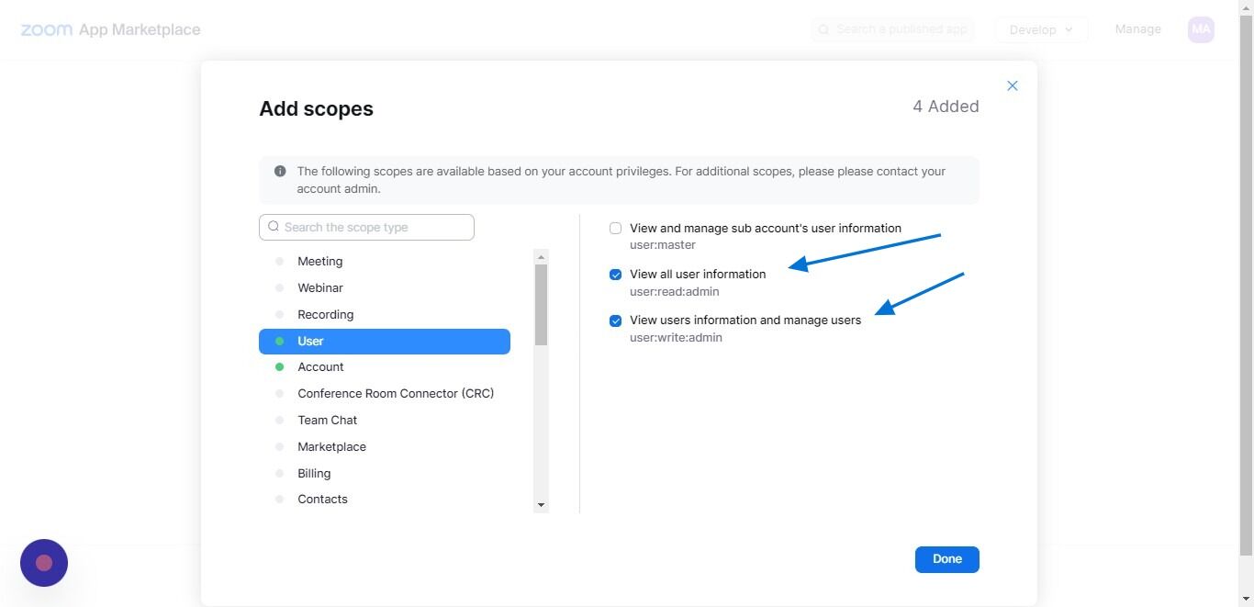Click the user:master scope label

tap(663, 245)
